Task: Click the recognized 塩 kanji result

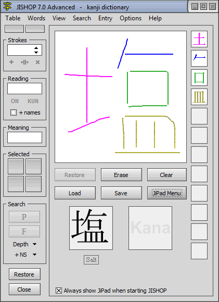Action: click(91, 228)
